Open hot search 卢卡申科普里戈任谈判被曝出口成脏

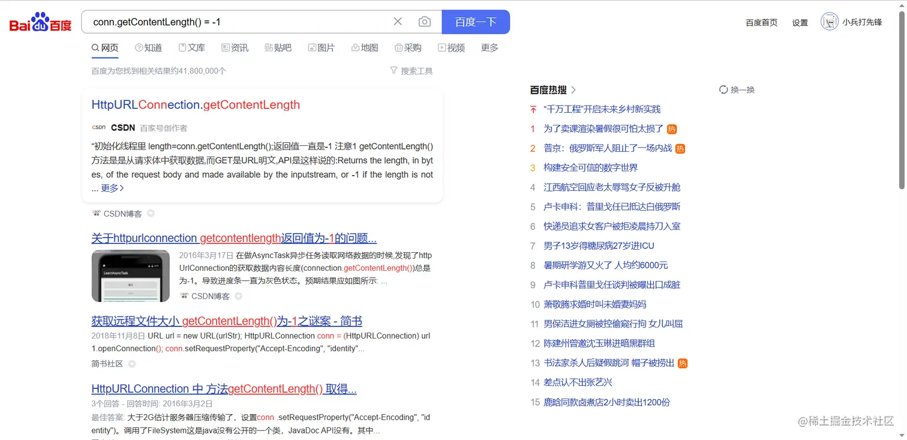click(x=612, y=285)
